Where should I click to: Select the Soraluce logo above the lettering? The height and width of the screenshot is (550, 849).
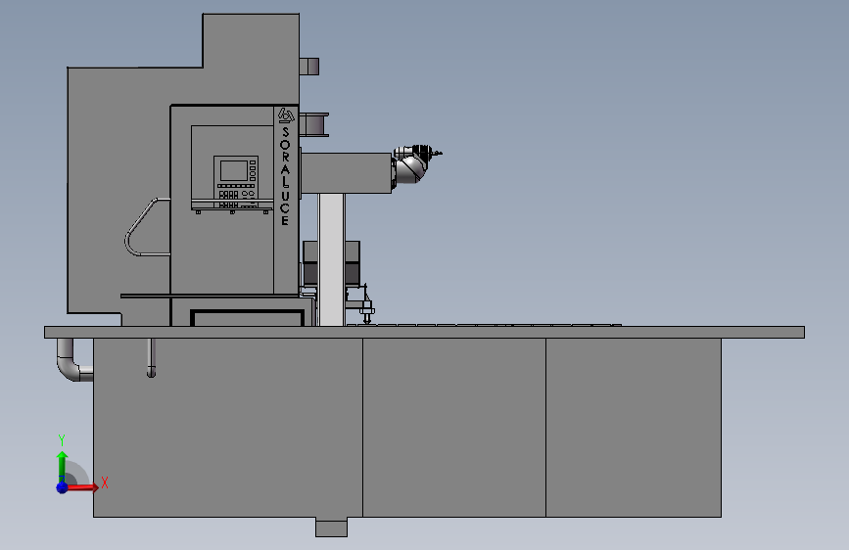point(286,115)
